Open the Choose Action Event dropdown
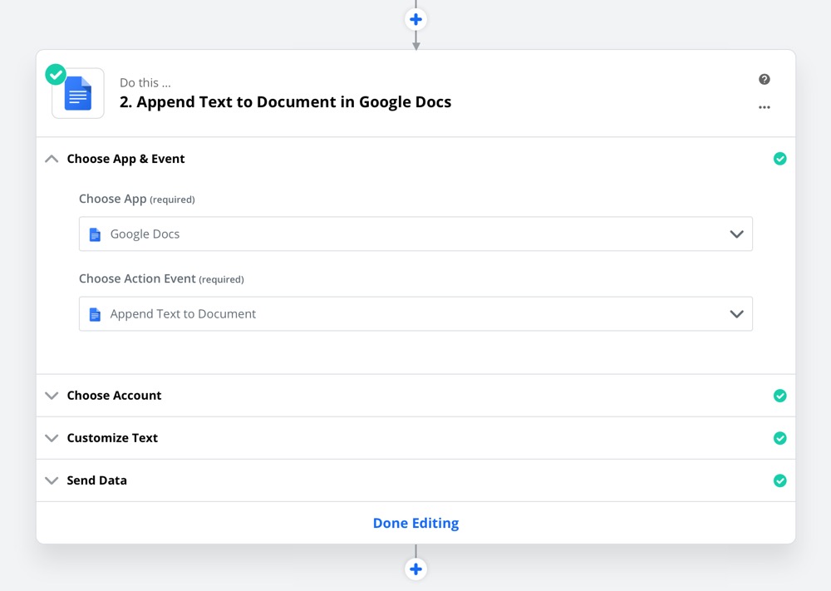Image resolution: width=831 pixels, height=591 pixels. coord(415,313)
